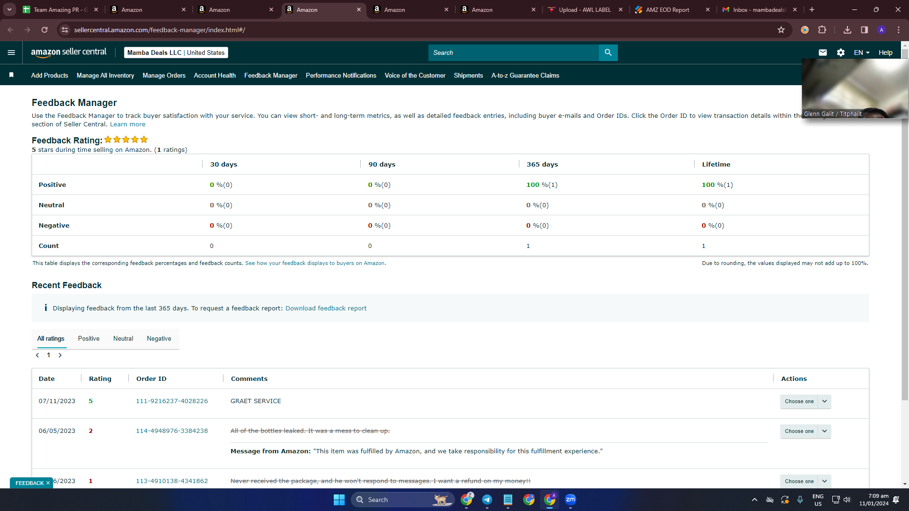Open the settings gear icon
909x511 pixels.
point(841,53)
